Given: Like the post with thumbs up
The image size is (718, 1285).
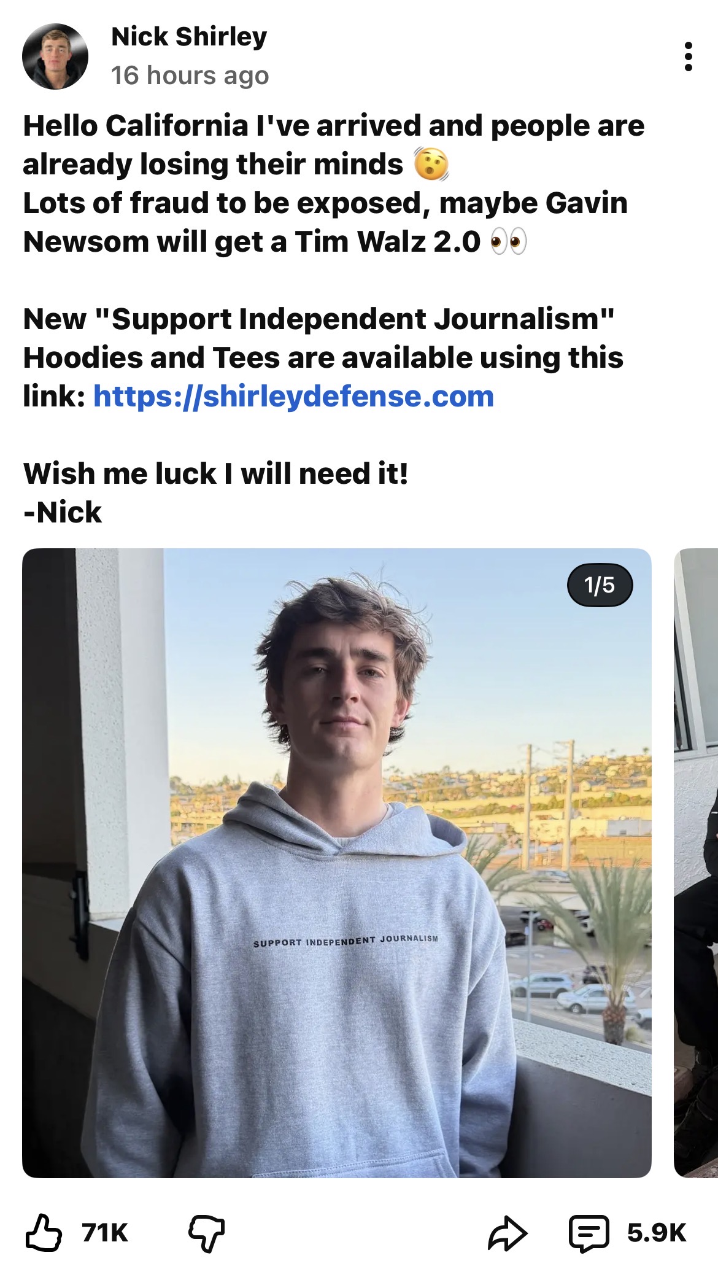Looking at the screenshot, I should (43, 1232).
